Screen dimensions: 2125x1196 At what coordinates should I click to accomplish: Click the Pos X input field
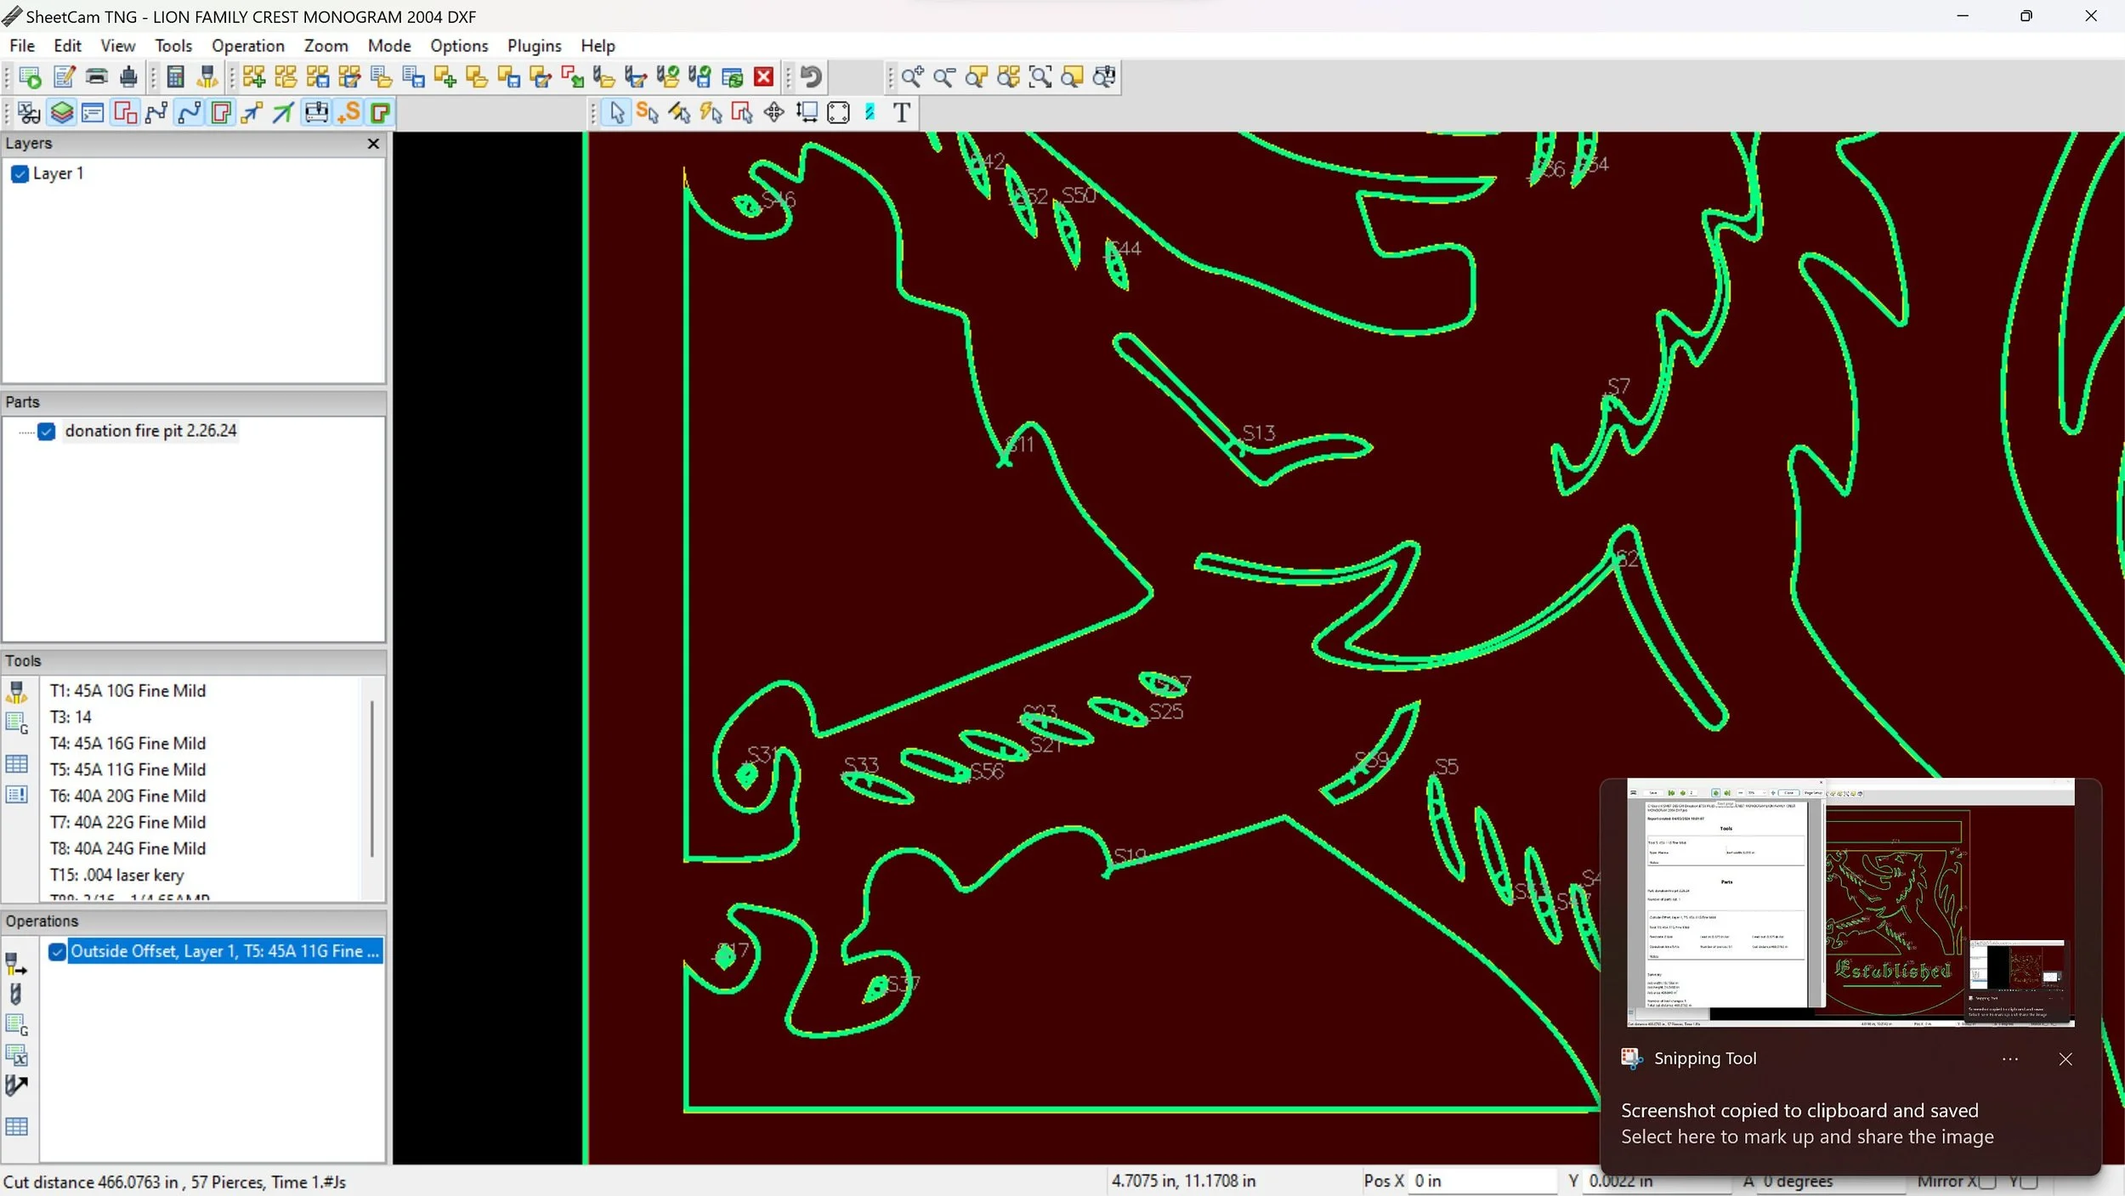click(x=1482, y=1181)
